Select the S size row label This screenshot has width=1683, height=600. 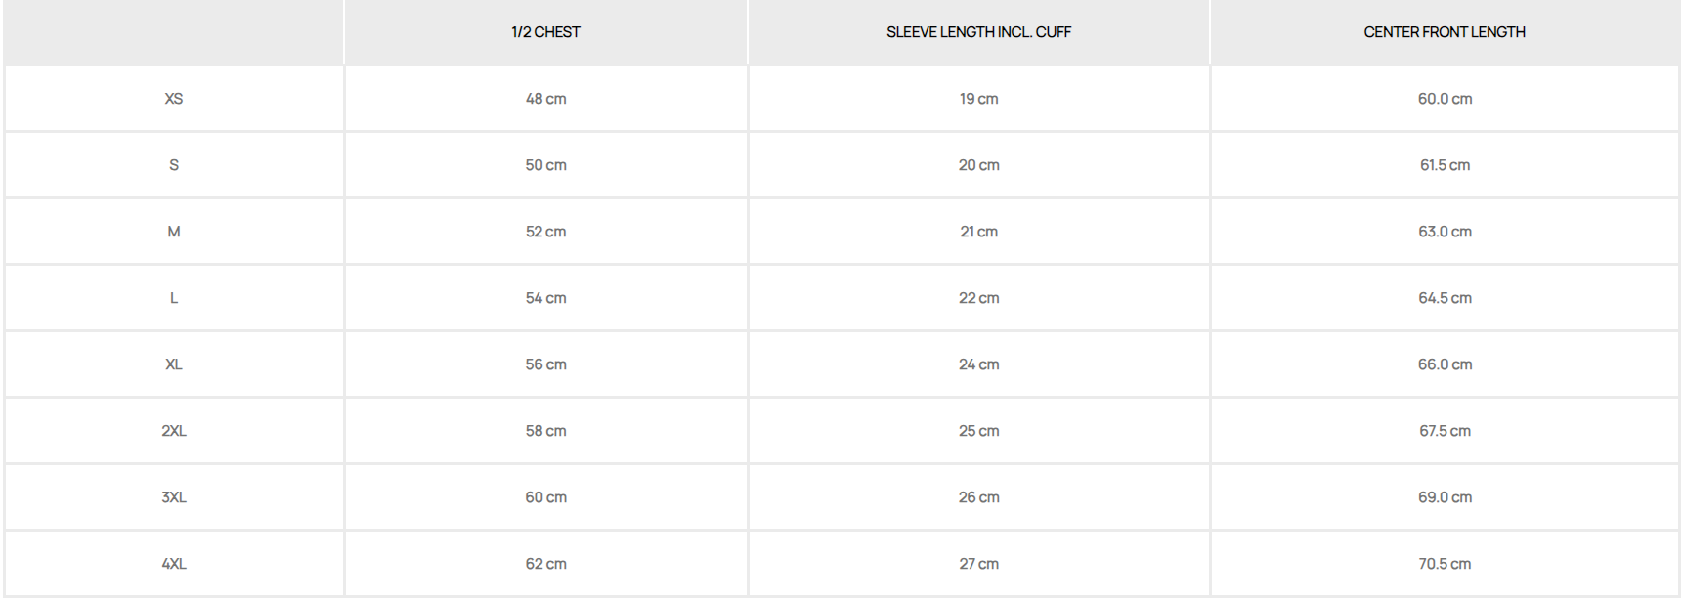click(174, 165)
